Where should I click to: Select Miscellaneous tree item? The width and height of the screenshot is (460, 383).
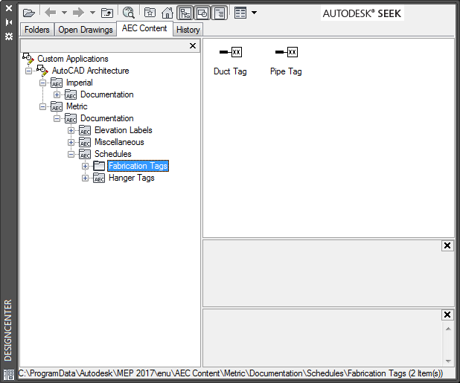coord(119,142)
